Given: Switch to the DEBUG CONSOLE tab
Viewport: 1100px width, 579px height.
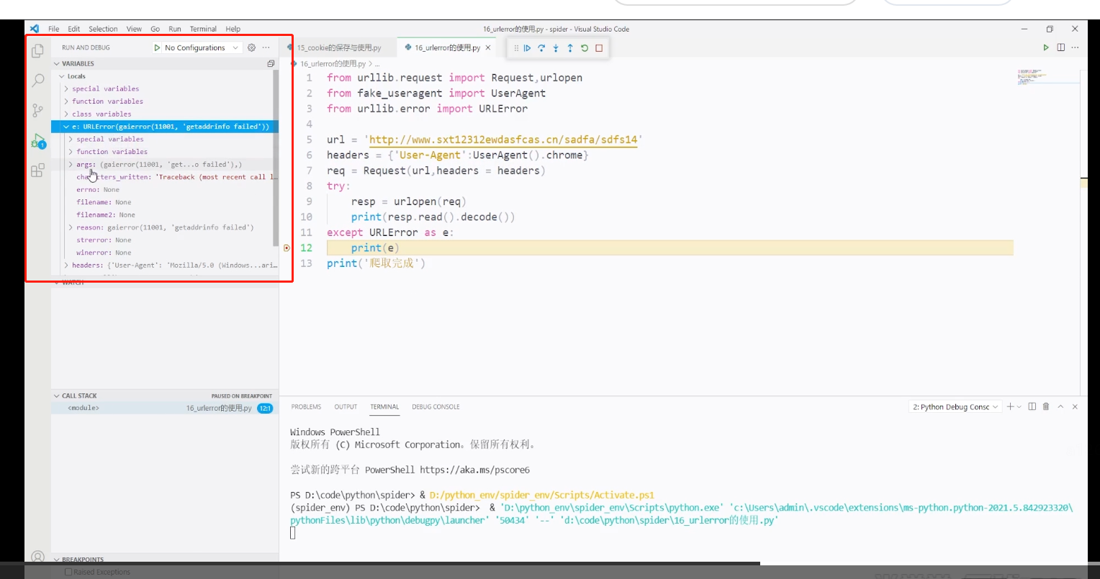Looking at the screenshot, I should [436, 406].
